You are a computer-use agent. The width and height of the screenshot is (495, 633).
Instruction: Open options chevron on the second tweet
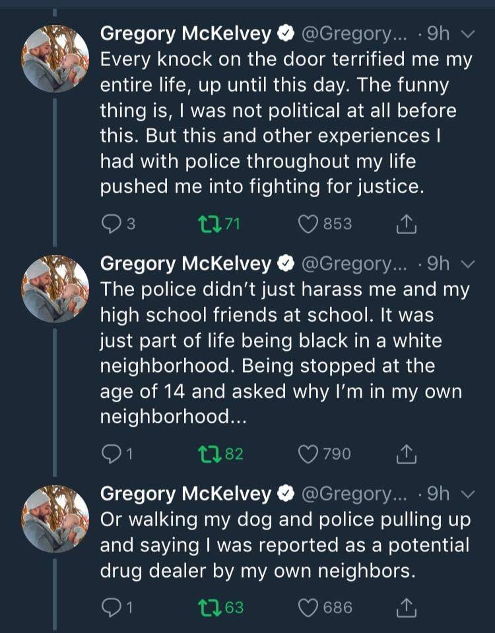pos(467,264)
